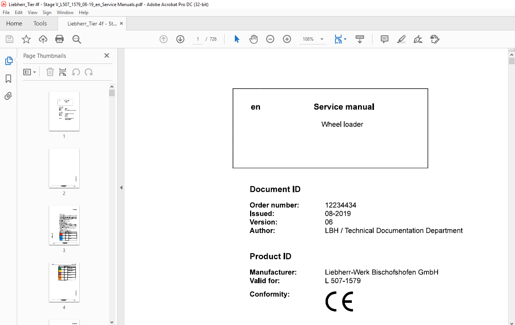Select the Liebherr_Tier 4f document tab
515x325 pixels.
(92, 24)
